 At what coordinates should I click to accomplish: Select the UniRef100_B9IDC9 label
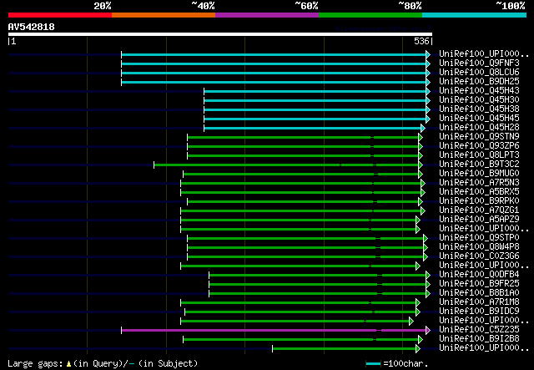(479, 312)
